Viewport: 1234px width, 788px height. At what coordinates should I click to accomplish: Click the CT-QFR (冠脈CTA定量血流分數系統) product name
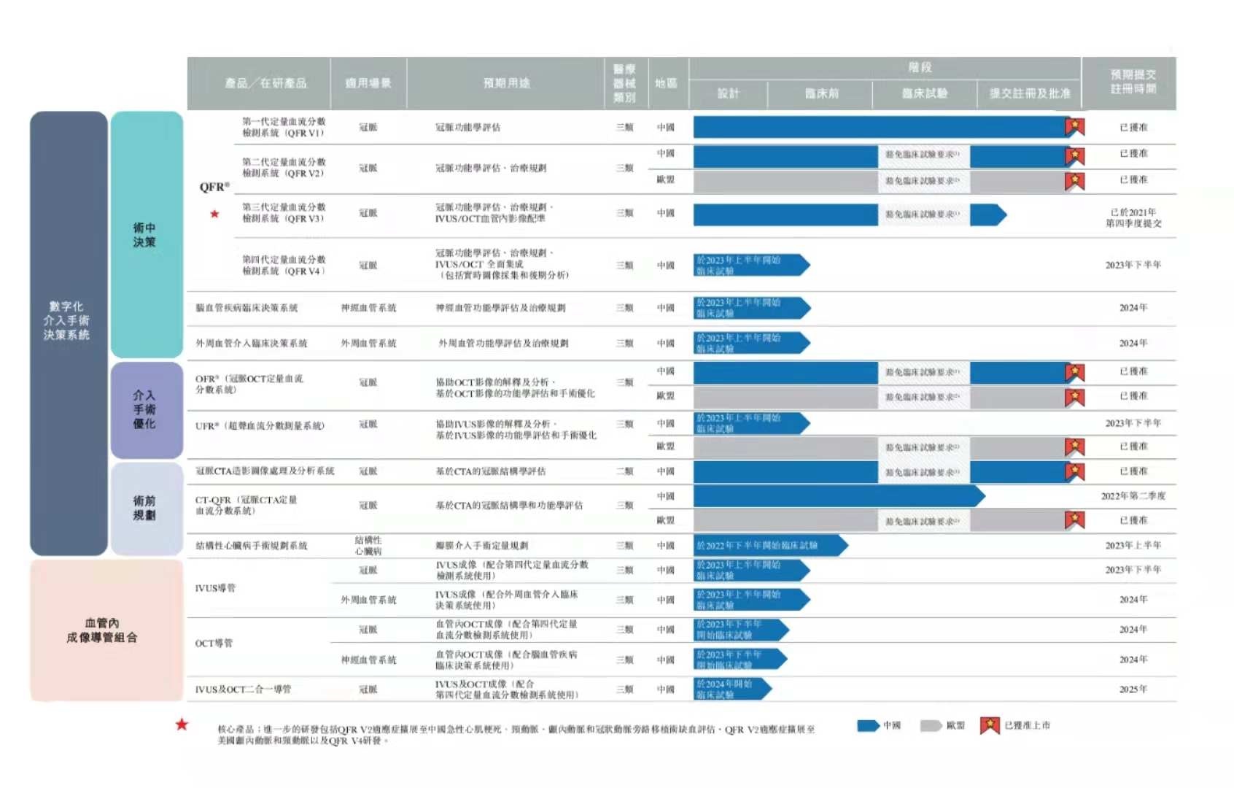point(247,505)
